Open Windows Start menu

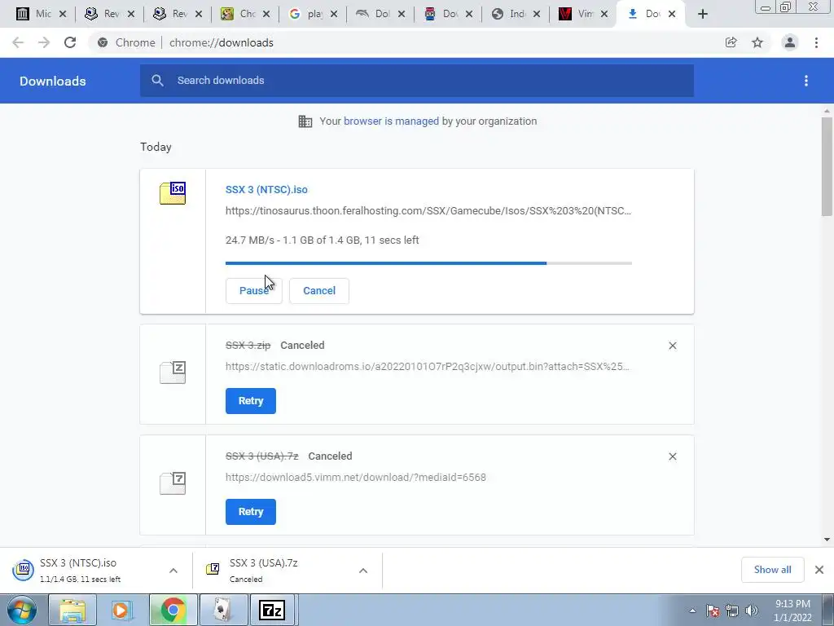click(x=22, y=610)
